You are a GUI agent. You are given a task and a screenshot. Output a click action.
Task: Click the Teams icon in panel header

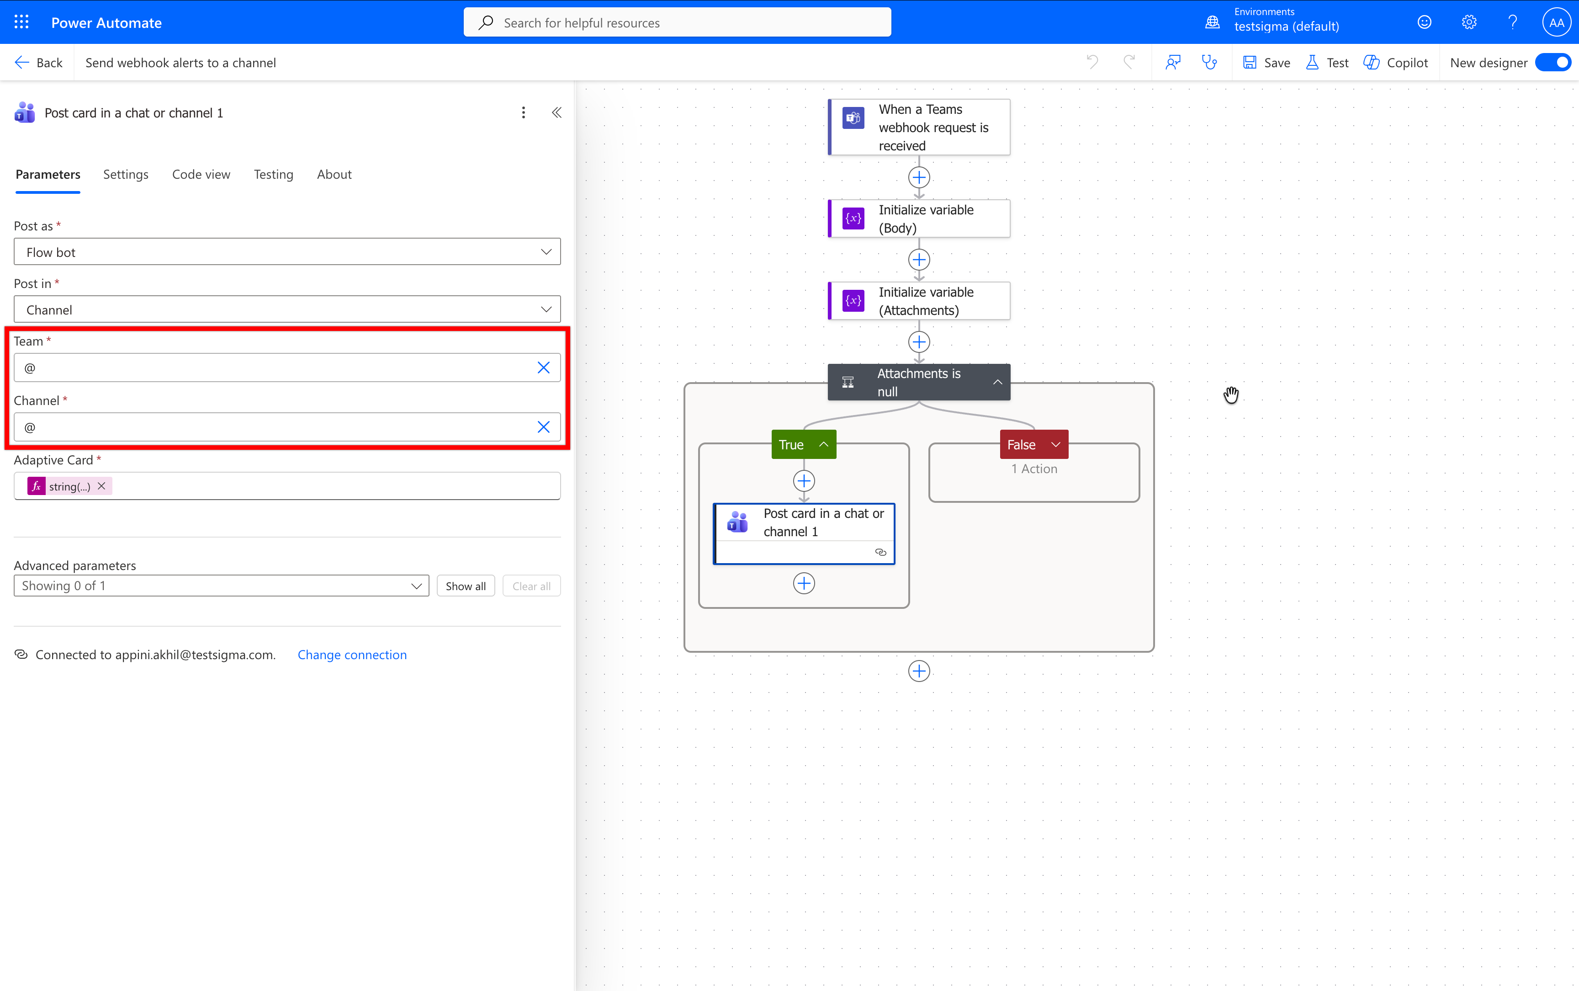(x=25, y=113)
